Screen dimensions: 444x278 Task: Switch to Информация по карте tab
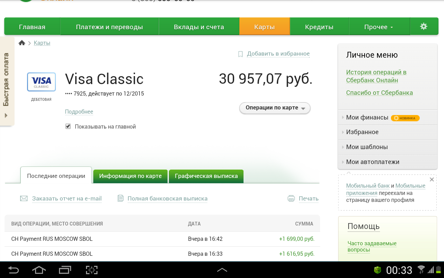[x=130, y=176]
